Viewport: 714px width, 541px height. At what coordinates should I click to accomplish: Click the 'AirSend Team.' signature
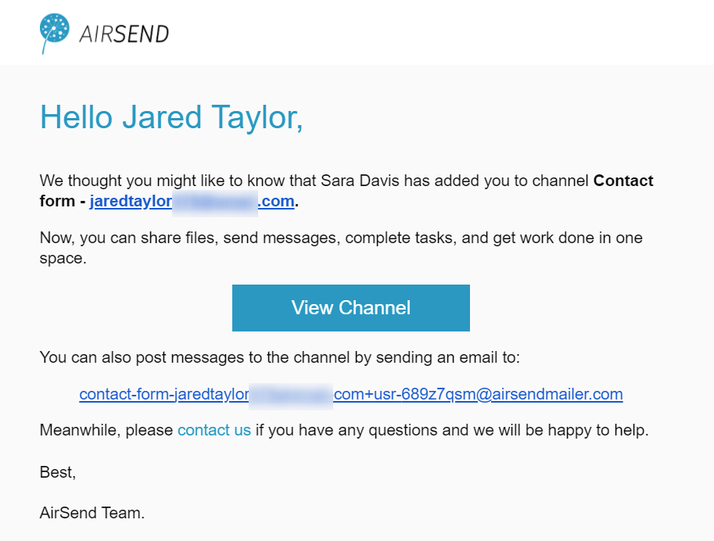92,513
